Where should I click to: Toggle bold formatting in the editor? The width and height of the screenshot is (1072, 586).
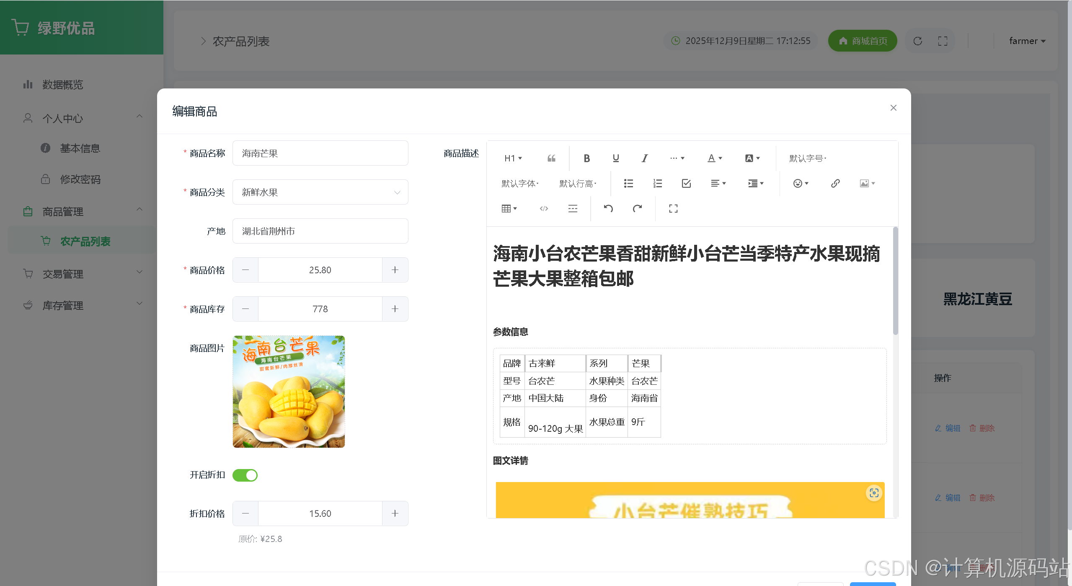coord(586,158)
